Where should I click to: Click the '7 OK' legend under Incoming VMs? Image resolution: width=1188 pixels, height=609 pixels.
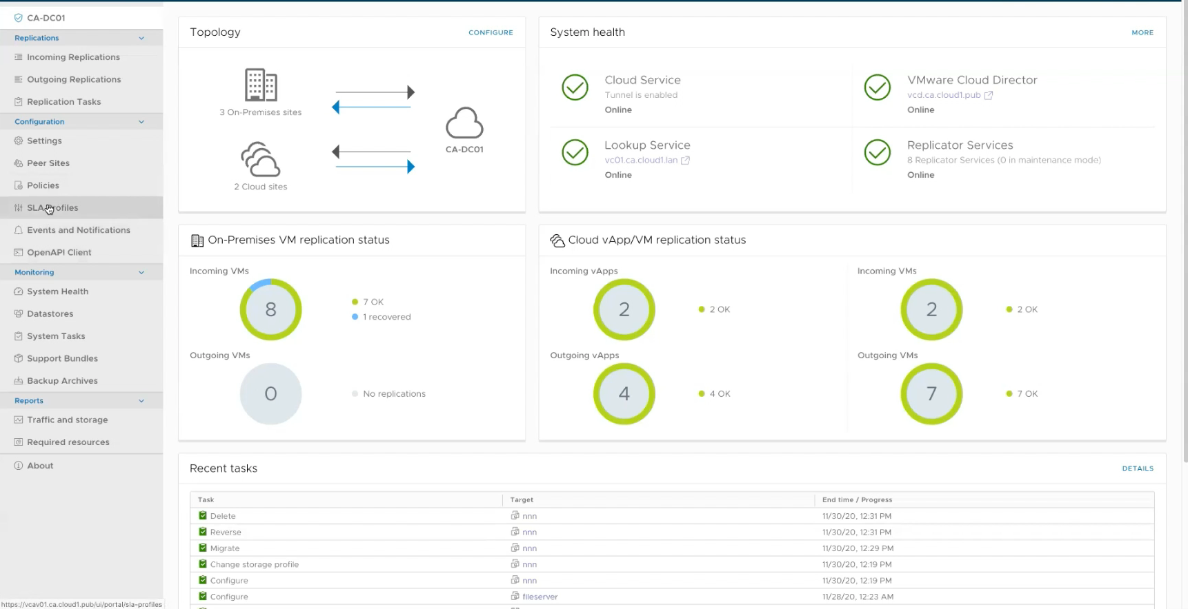[368, 302]
